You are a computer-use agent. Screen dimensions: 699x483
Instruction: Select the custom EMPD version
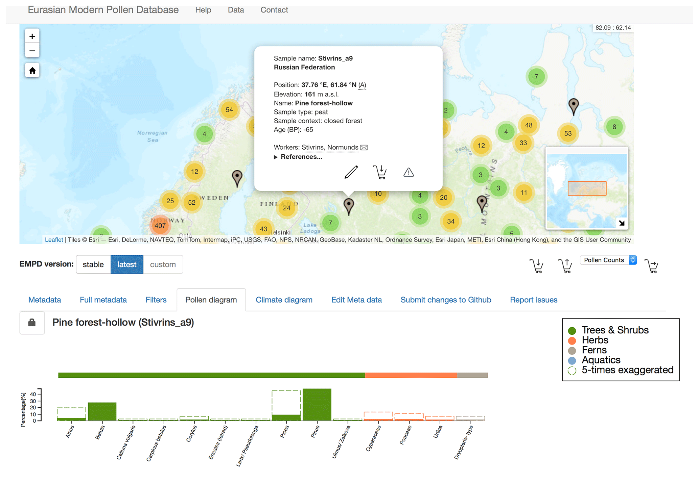click(x=163, y=264)
